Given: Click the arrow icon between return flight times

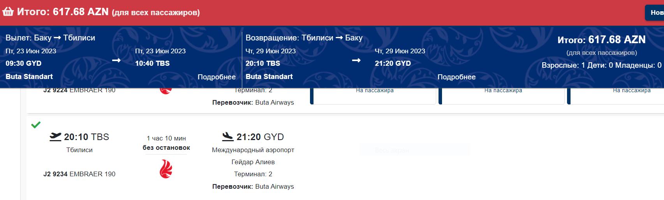Looking at the screenshot, I should [356, 60].
